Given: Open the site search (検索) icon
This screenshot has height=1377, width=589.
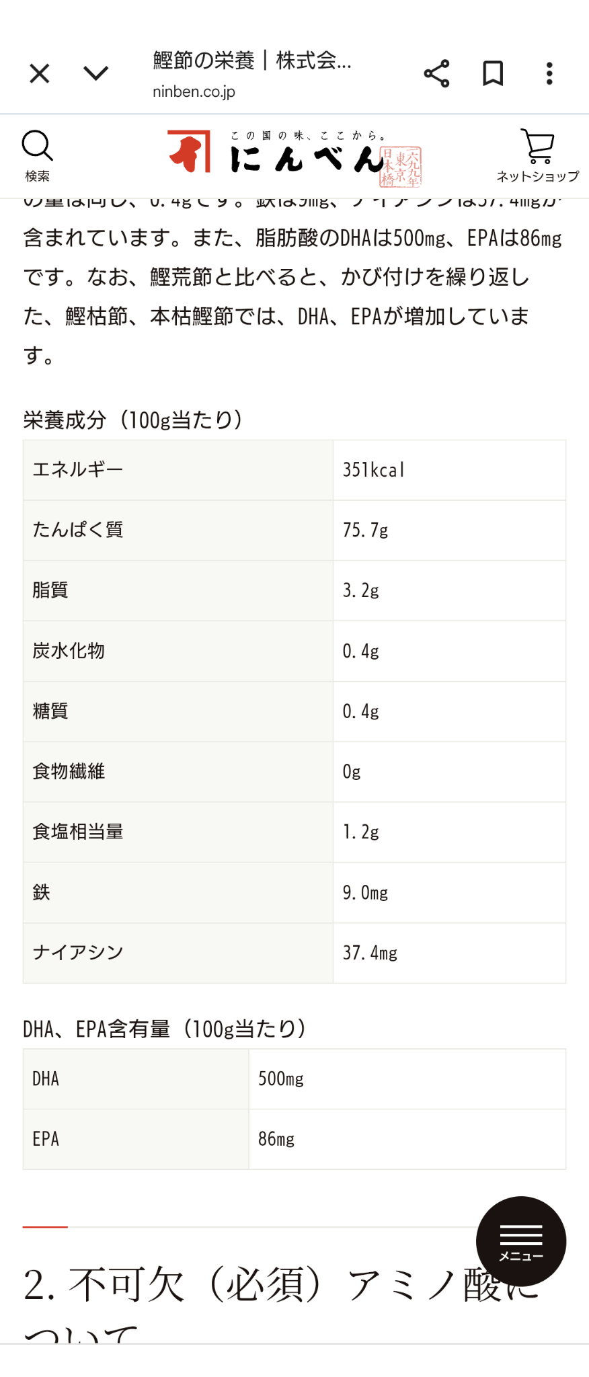Looking at the screenshot, I should (37, 156).
